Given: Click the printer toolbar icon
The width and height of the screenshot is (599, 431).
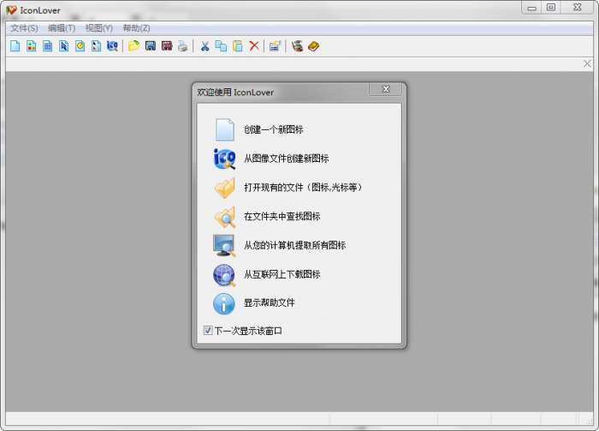Looking at the screenshot, I should 183,46.
